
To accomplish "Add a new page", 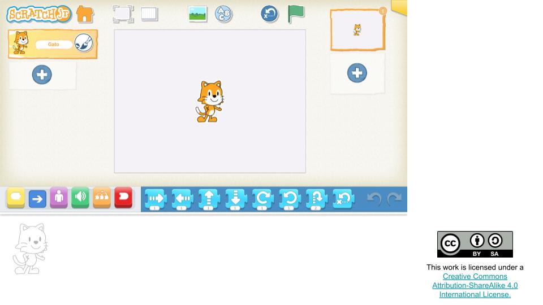I will [x=357, y=73].
